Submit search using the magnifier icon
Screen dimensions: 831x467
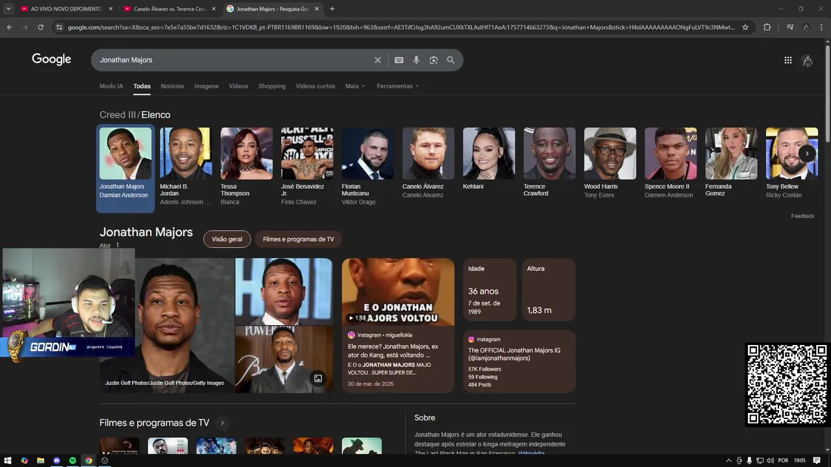[x=451, y=60]
